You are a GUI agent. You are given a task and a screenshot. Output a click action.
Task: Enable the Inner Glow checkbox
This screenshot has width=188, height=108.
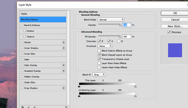tap(22, 54)
